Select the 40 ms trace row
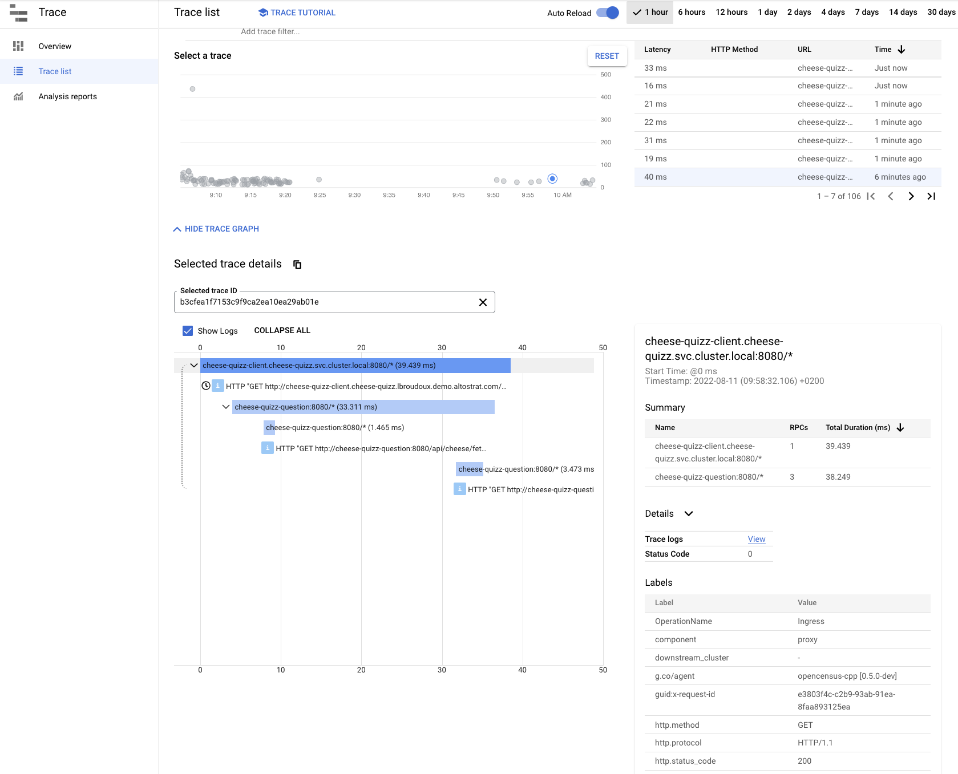This screenshot has width=958, height=774. 787,177
